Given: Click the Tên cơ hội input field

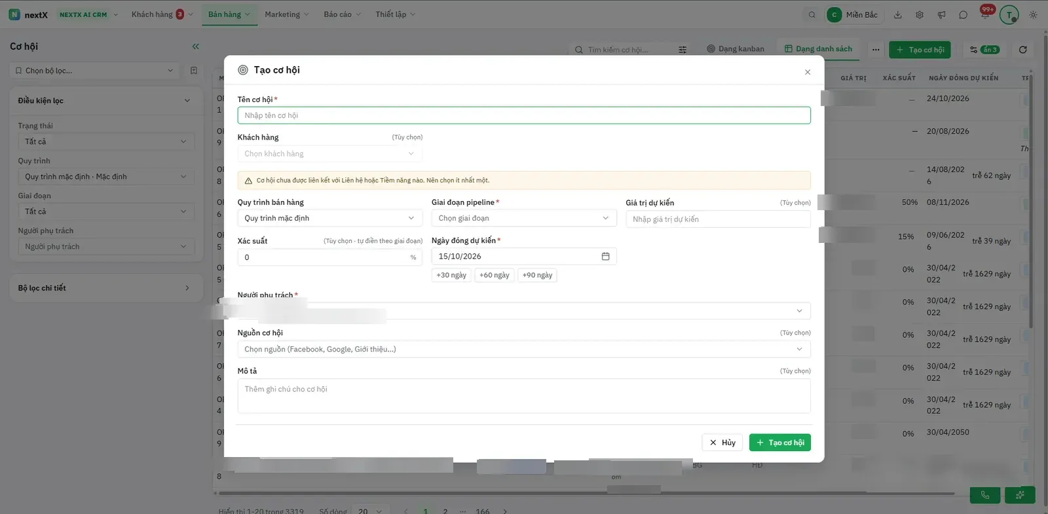Looking at the screenshot, I should pyautogui.click(x=524, y=116).
